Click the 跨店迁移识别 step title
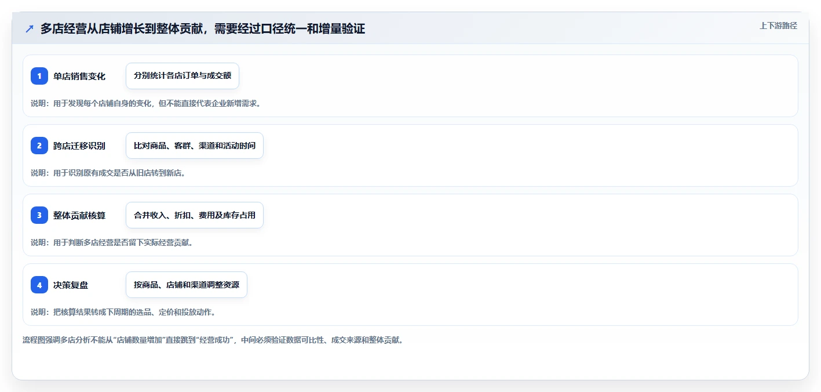The height and width of the screenshot is (392, 821). click(x=79, y=146)
